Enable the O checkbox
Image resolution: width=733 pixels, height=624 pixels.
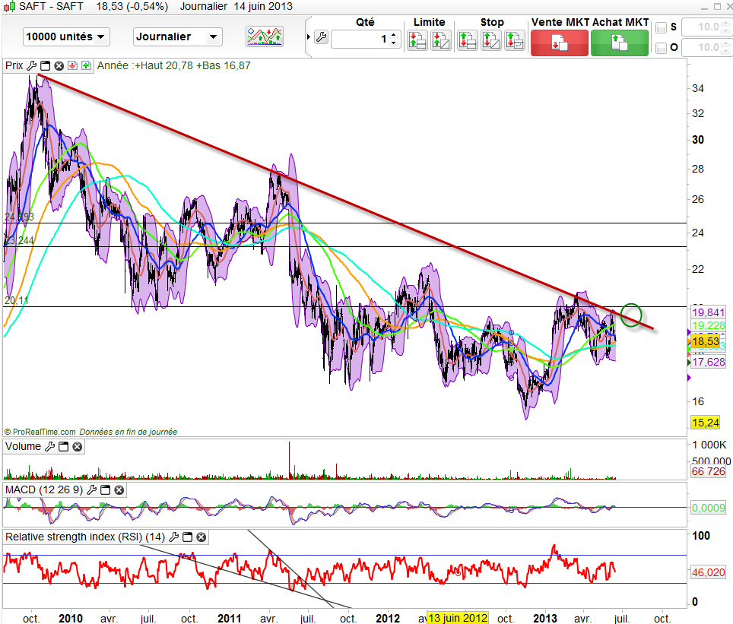point(661,48)
